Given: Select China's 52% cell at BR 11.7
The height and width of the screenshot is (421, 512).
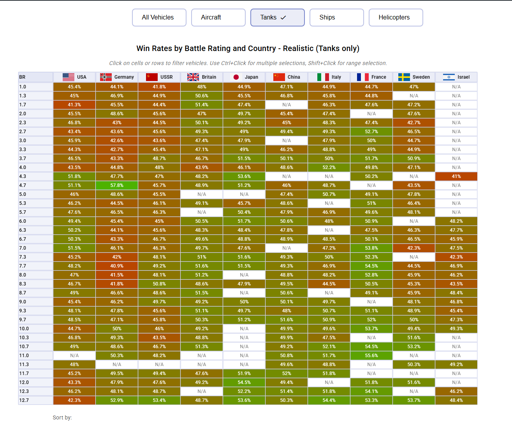Looking at the screenshot, I should [x=287, y=373].
